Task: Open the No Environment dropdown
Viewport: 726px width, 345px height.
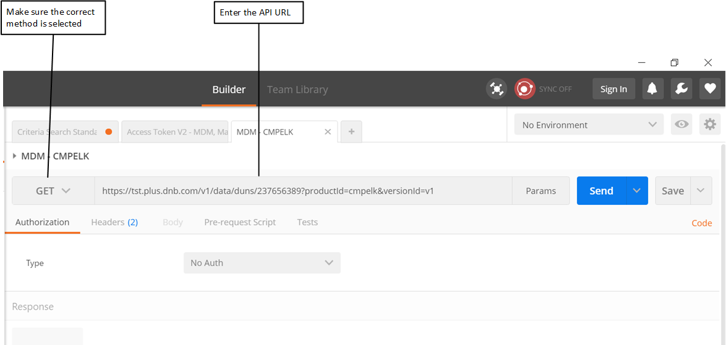Action: pyautogui.click(x=589, y=125)
